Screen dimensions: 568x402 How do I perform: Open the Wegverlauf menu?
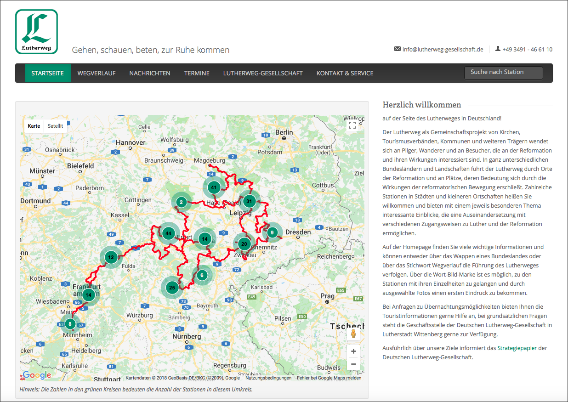(x=97, y=73)
